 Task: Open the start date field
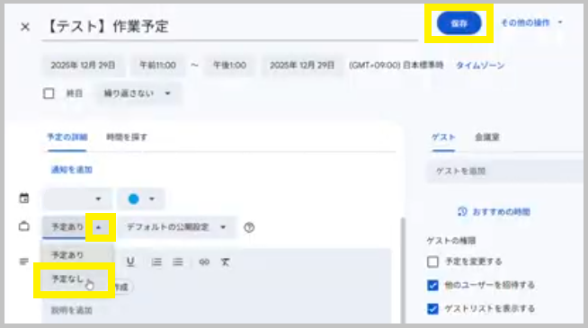point(83,66)
